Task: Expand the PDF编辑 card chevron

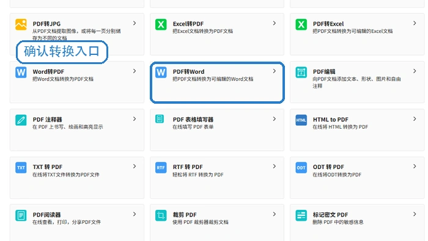Action: pos(415,71)
